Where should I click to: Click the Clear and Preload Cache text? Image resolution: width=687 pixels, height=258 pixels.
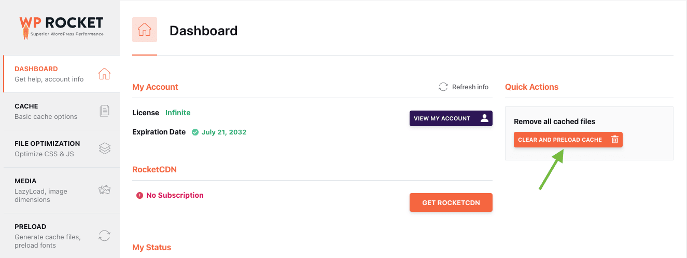560,140
